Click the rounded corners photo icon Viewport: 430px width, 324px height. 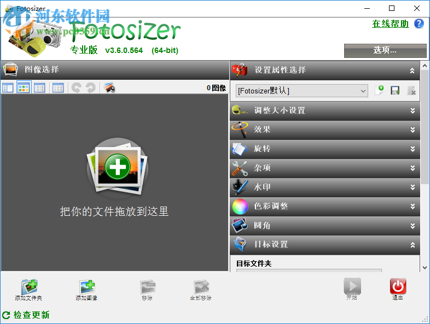click(x=240, y=225)
